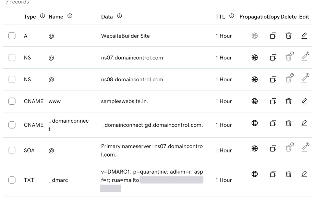Viewport: 315px width, 203px height.
Task: Click 'WebsiteBuilder Site' data cell
Action: (125, 36)
